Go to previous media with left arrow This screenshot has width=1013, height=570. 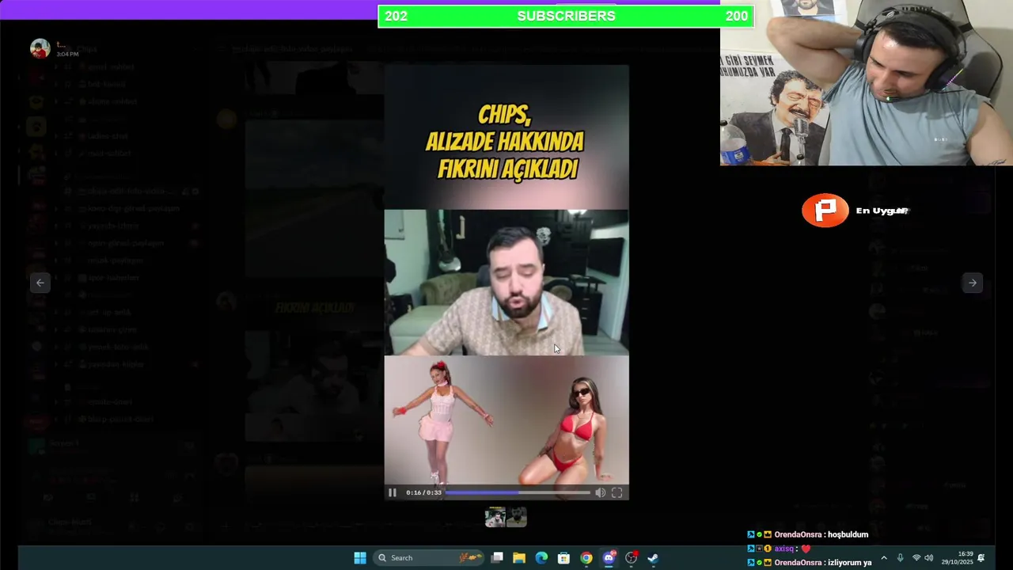[40, 283]
